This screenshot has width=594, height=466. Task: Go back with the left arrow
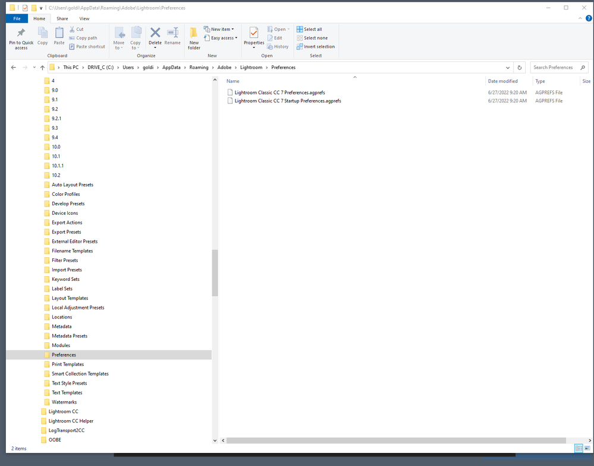click(14, 67)
